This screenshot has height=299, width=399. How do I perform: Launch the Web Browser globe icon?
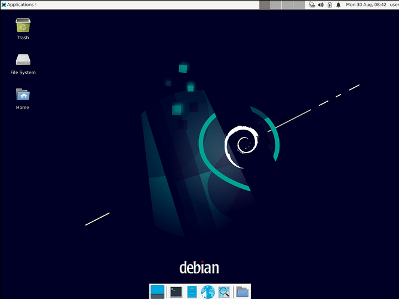click(x=208, y=291)
